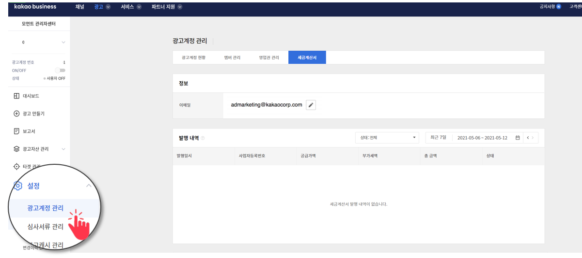The width and height of the screenshot is (582, 258).
Task: Expand the 광고자산 관리 submenu chevron
Action: 63,149
